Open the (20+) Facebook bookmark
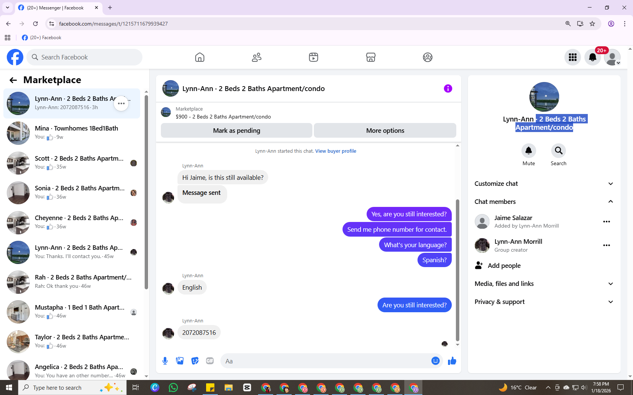Image resolution: width=633 pixels, height=395 pixels. click(41, 38)
